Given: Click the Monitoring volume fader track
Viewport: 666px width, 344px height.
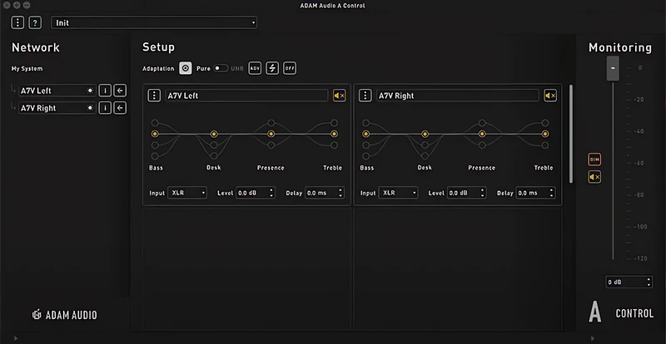Looking at the screenshot, I should coord(613,170).
